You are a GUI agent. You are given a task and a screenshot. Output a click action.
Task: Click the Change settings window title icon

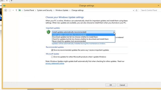4,5
